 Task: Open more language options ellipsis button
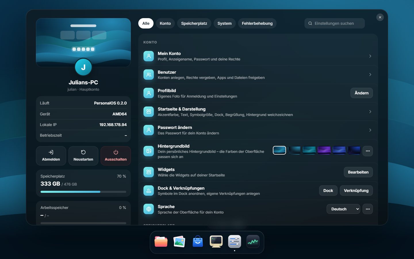(368, 209)
